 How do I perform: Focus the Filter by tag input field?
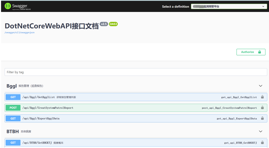coord(136,72)
